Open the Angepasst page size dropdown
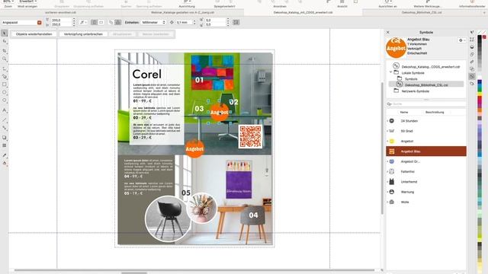488x274 pixels. click(39, 23)
